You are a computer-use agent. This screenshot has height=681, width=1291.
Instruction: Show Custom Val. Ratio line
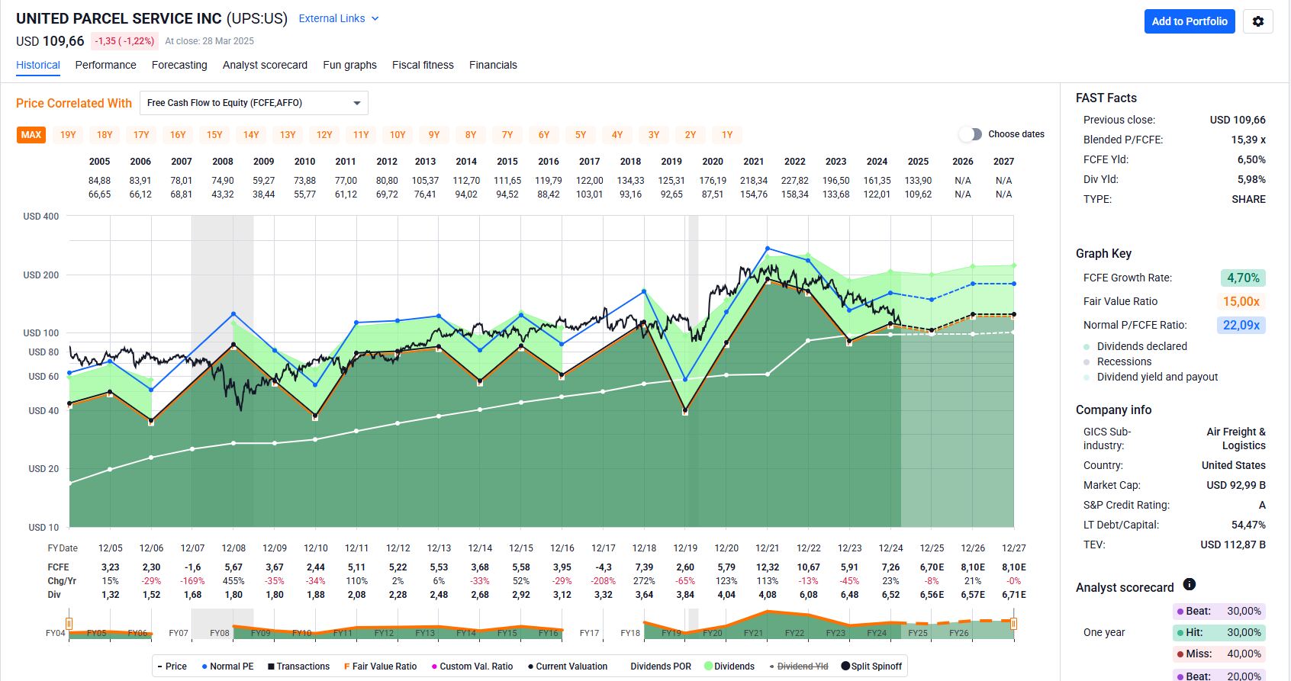[472, 667]
